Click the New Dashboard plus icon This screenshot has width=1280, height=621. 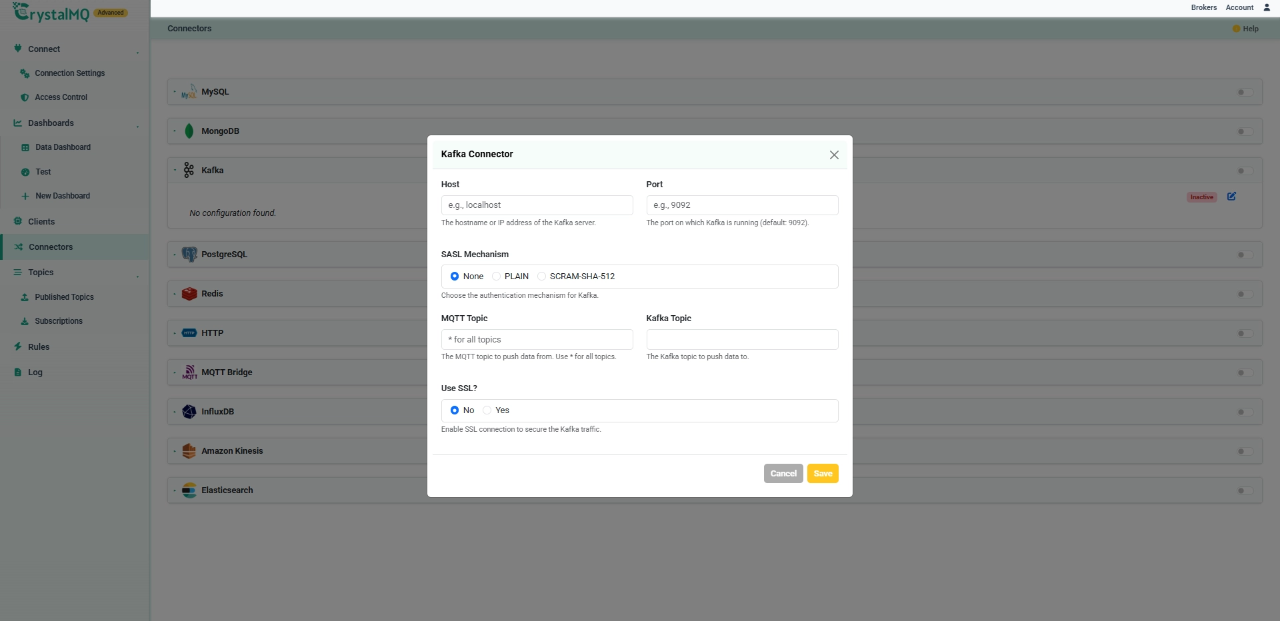[25, 196]
